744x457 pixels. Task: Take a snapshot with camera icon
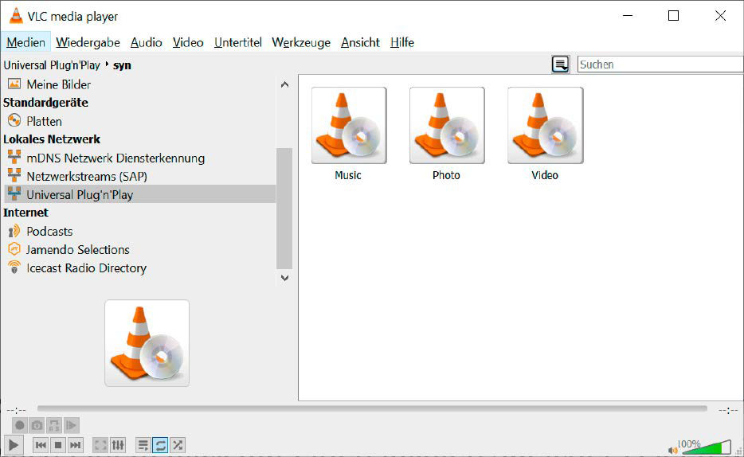tap(37, 425)
